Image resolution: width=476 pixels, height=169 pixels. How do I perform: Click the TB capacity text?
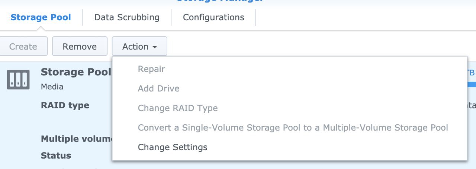click(471, 73)
